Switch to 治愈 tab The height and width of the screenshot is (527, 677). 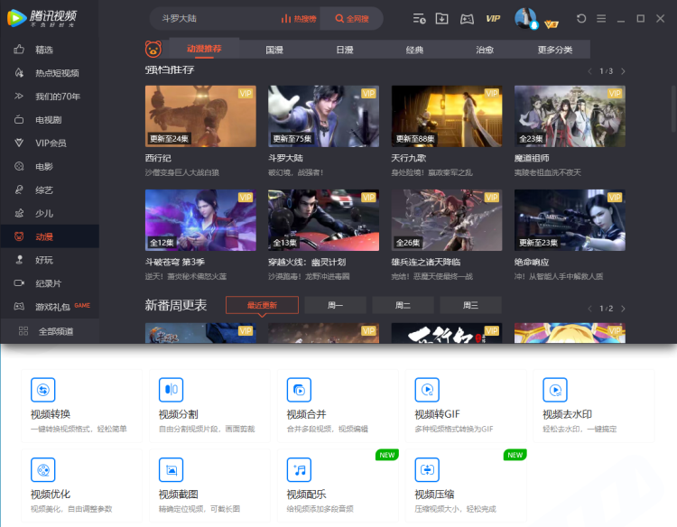pos(485,50)
